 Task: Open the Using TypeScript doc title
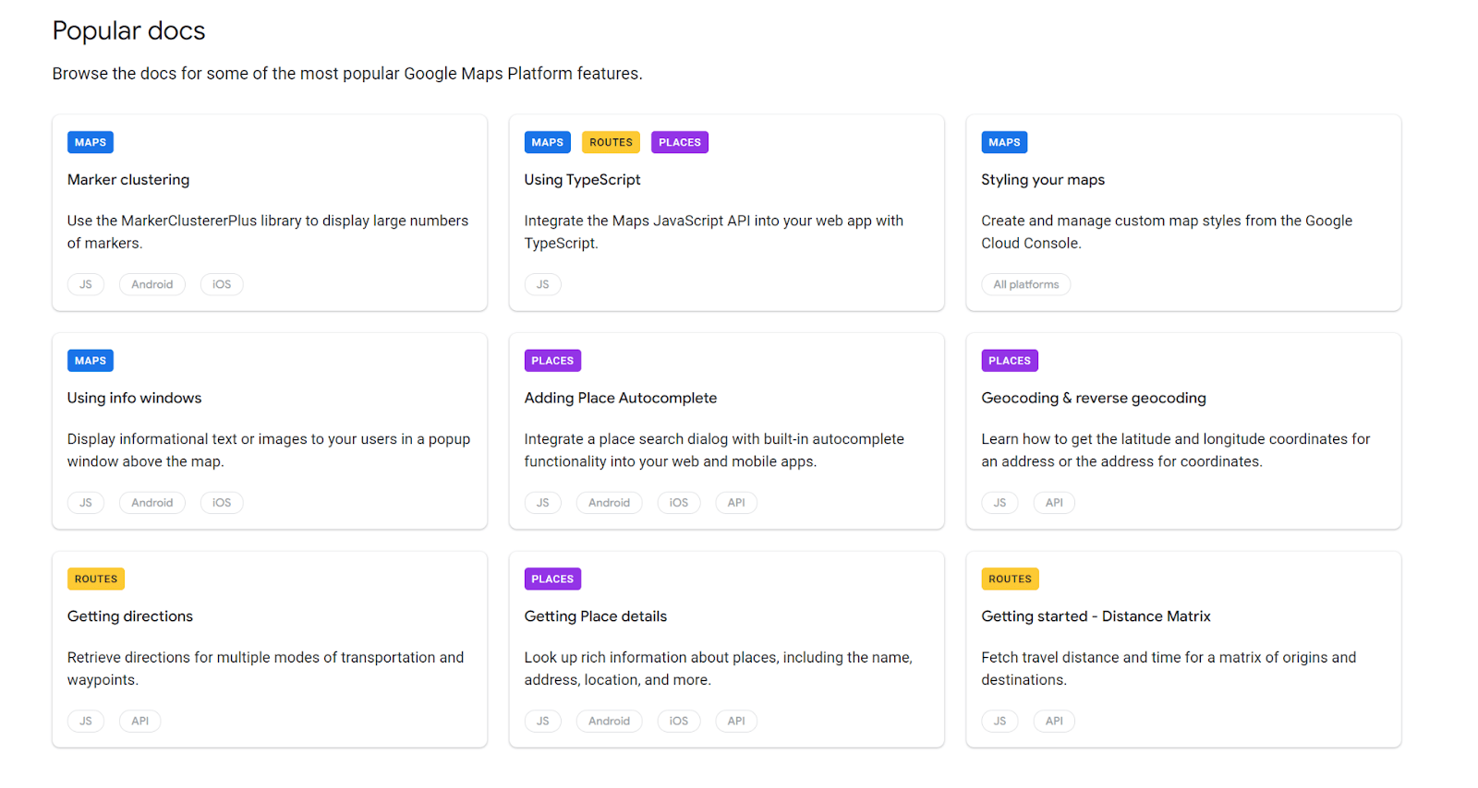(x=582, y=180)
